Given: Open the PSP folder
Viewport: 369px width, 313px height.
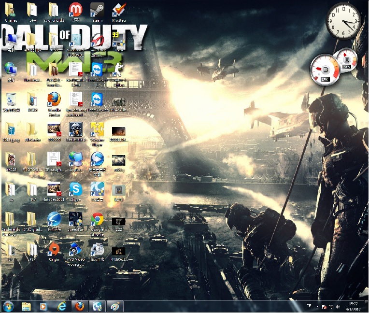Looking at the screenshot, I should pyautogui.click(x=32, y=251).
